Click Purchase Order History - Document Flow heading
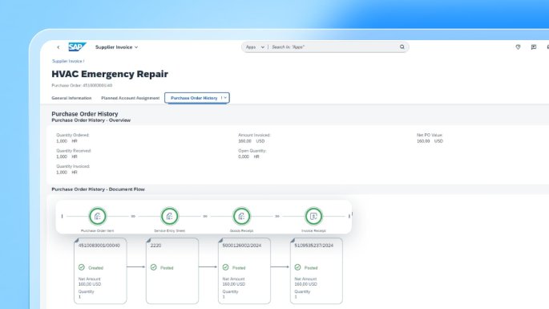The image size is (549, 309). point(98,189)
